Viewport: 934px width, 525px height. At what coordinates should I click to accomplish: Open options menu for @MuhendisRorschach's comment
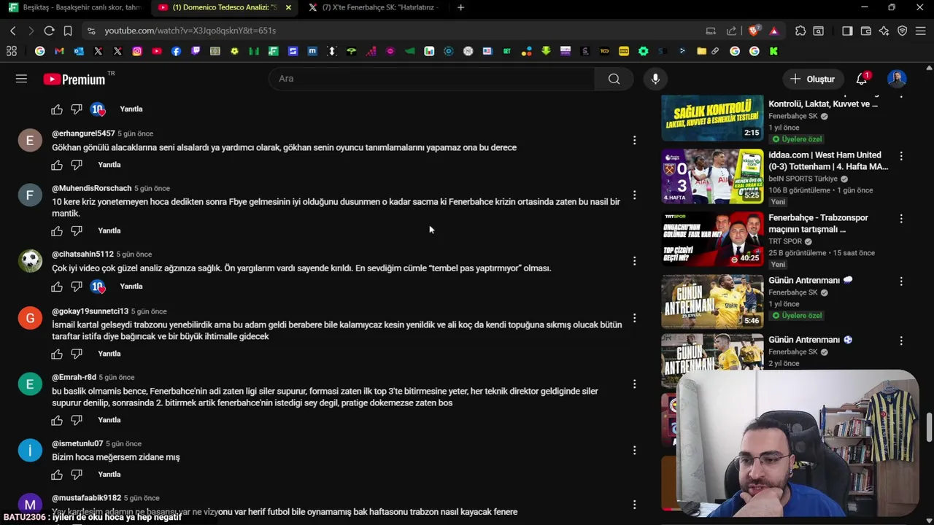pos(634,195)
